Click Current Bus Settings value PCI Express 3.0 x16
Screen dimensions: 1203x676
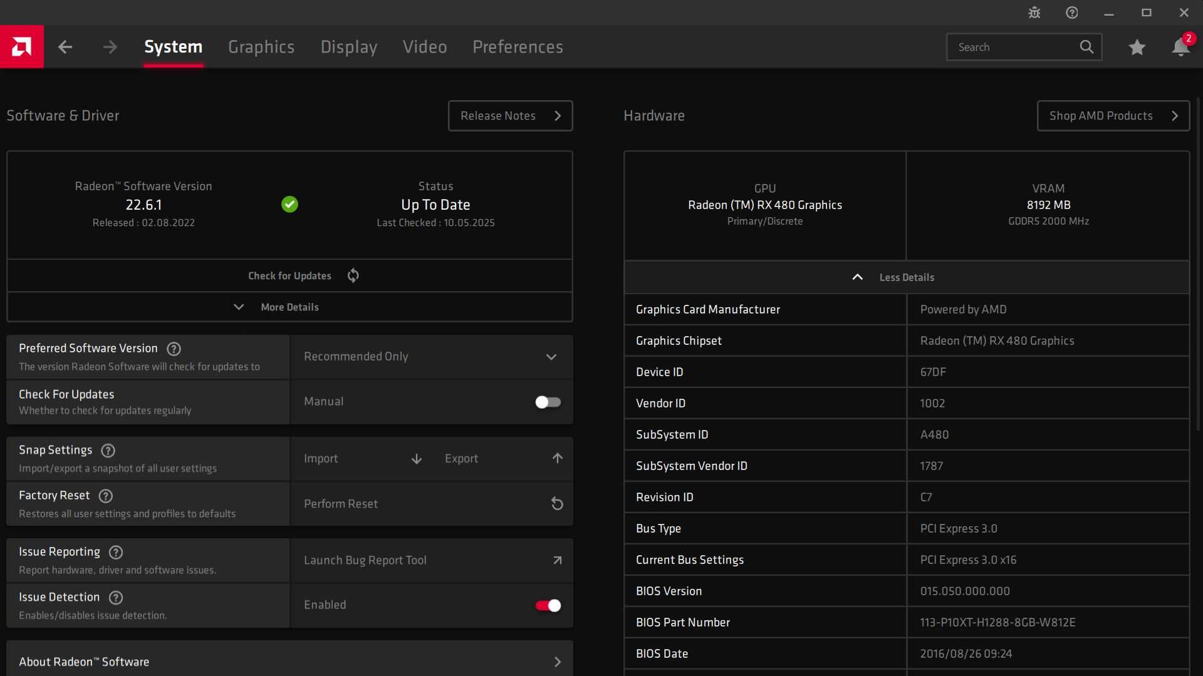(968, 560)
